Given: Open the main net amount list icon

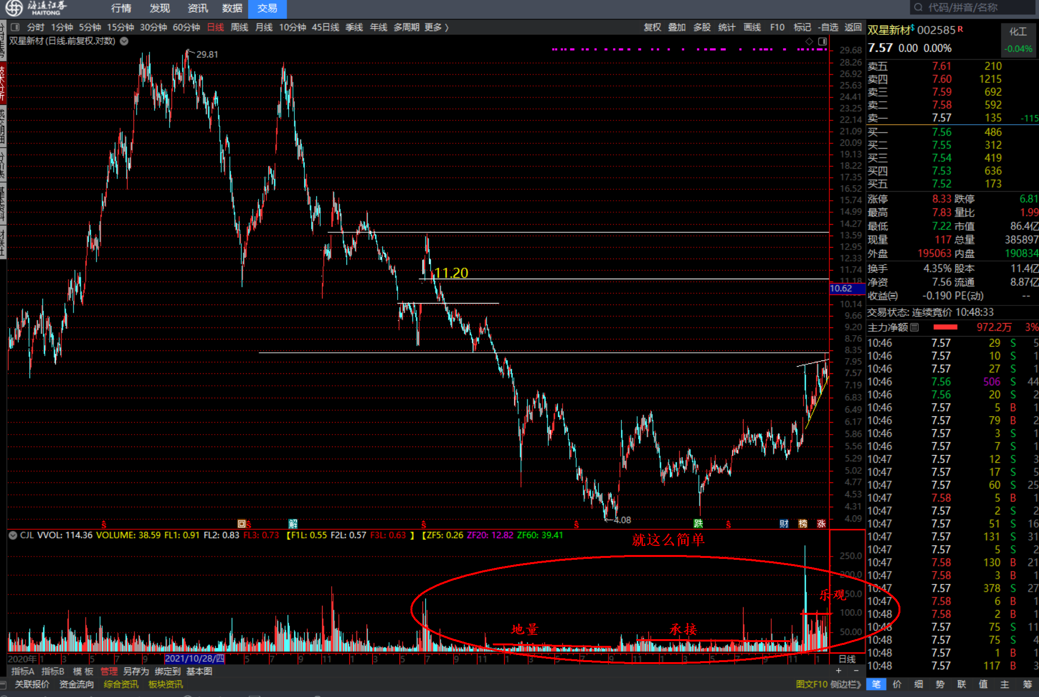Looking at the screenshot, I should (x=914, y=327).
